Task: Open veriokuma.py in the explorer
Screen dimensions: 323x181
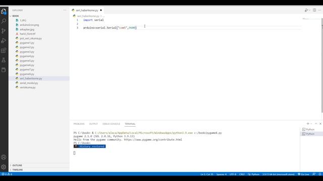Action: tap(28, 87)
